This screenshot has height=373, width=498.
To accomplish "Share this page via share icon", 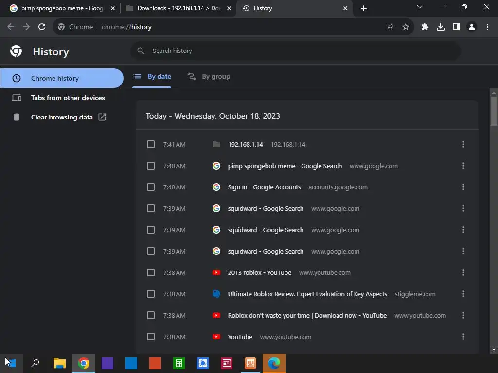I will point(390,27).
